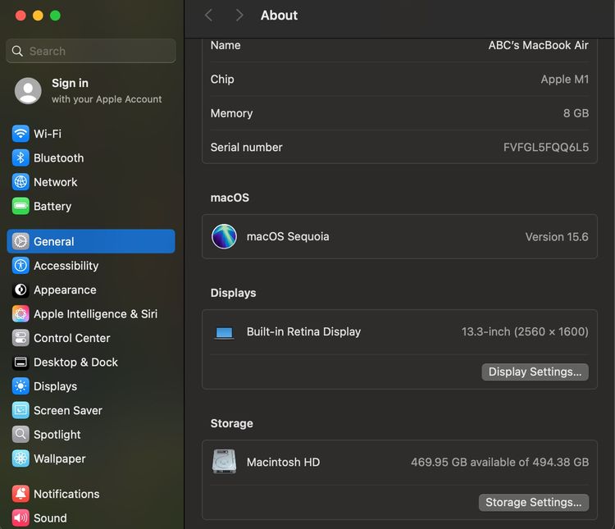Open Desktop & Dock settings
The height and width of the screenshot is (529, 615).
(91, 363)
